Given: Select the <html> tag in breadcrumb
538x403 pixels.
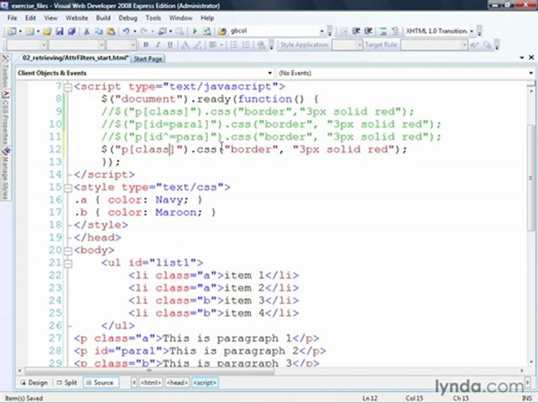Looking at the screenshot, I should (x=151, y=382).
